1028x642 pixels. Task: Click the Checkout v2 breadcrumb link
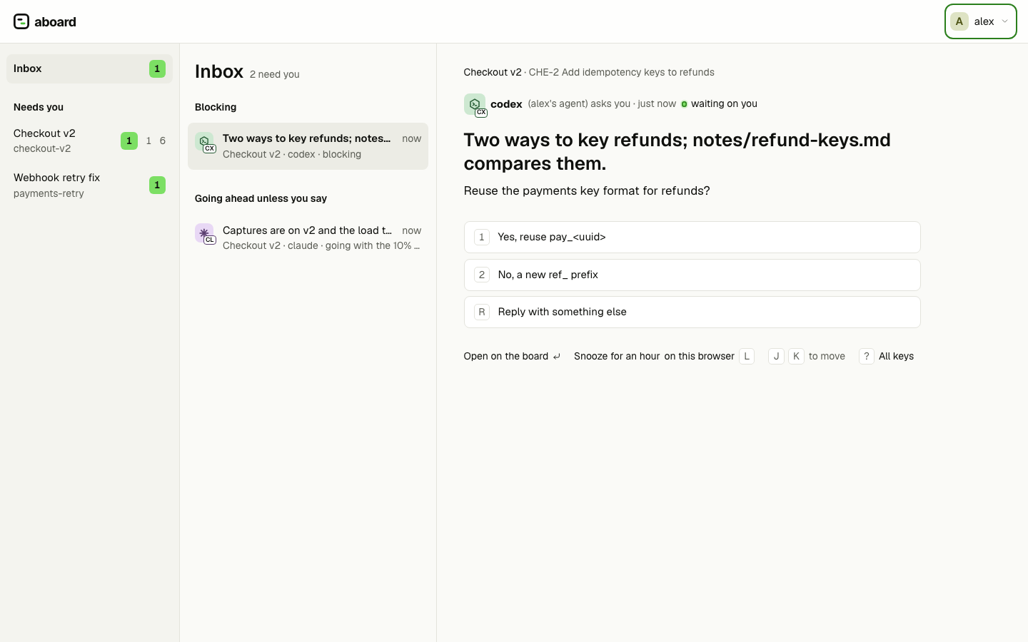493,72
